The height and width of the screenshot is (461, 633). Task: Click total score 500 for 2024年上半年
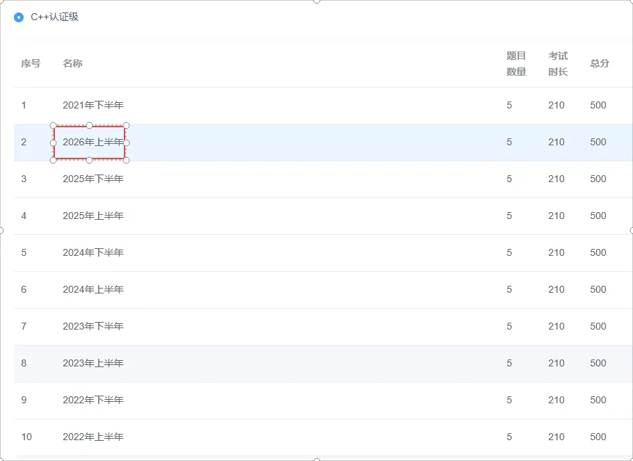coord(598,289)
